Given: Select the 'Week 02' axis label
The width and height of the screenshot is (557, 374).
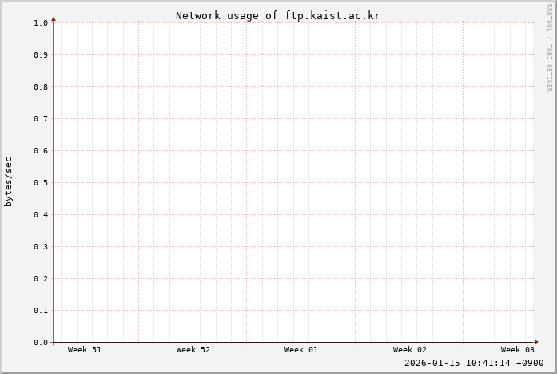Looking at the screenshot, I should point(409,350).
